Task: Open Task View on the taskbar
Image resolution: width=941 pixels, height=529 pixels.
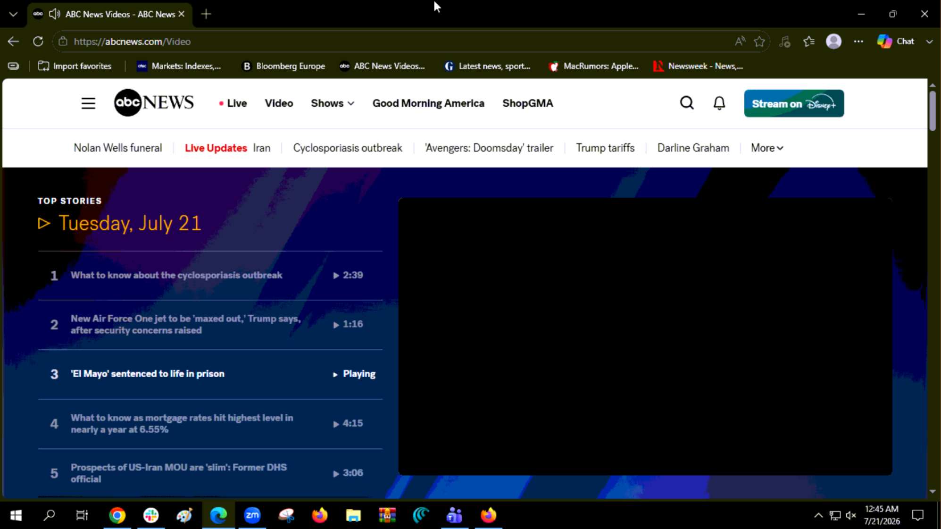Action: 82,515
